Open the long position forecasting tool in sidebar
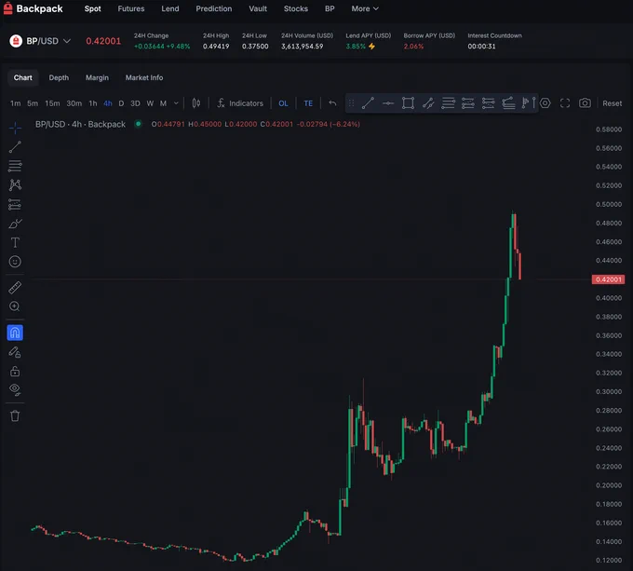Screen dimensions: 633x571 coord(15,205)
